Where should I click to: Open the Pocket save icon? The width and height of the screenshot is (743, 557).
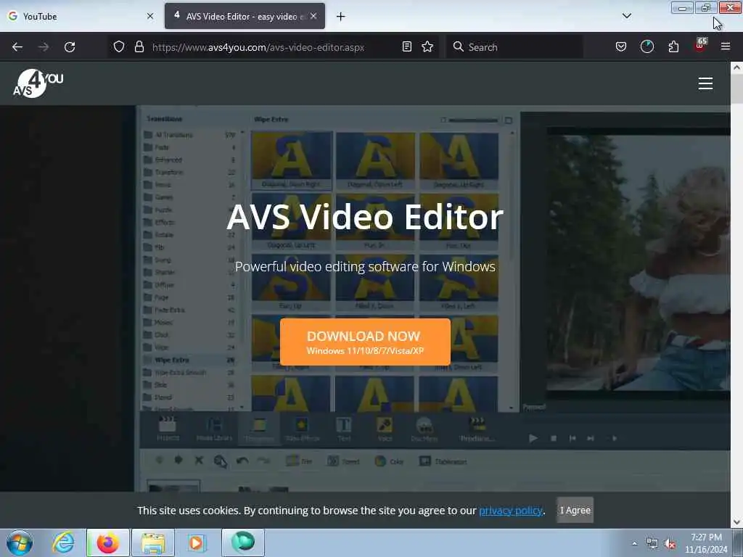click(621, 47)
